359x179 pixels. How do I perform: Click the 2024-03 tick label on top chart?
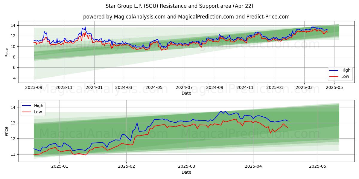[124, 88]
